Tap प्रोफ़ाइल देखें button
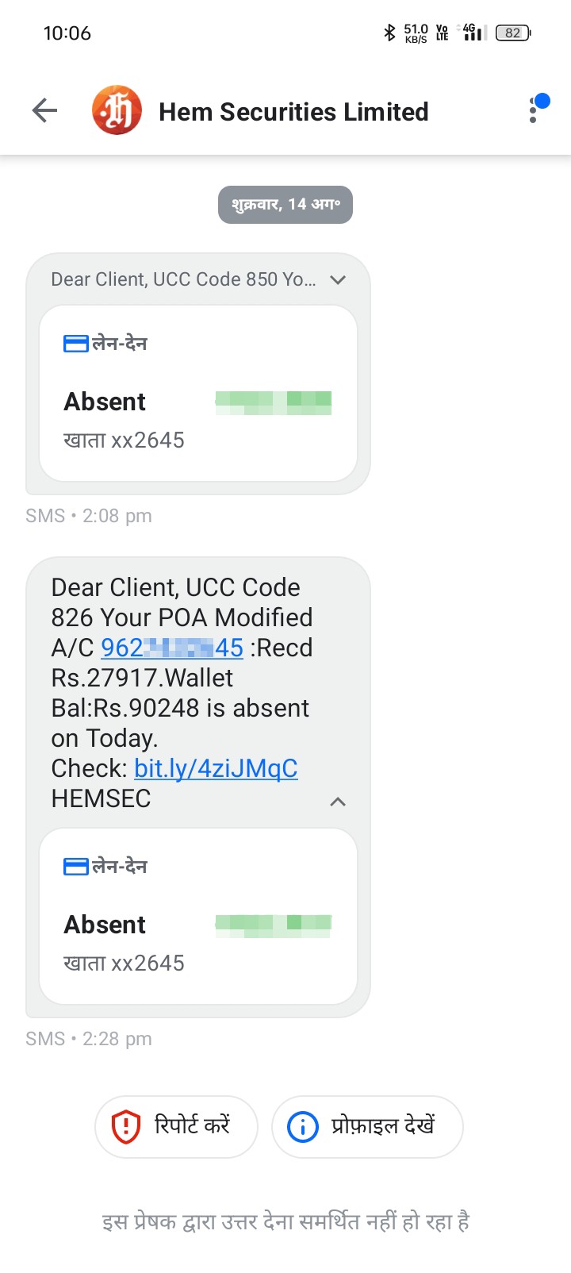This screenshot has width=571, height=1273. pos(367,1127)
